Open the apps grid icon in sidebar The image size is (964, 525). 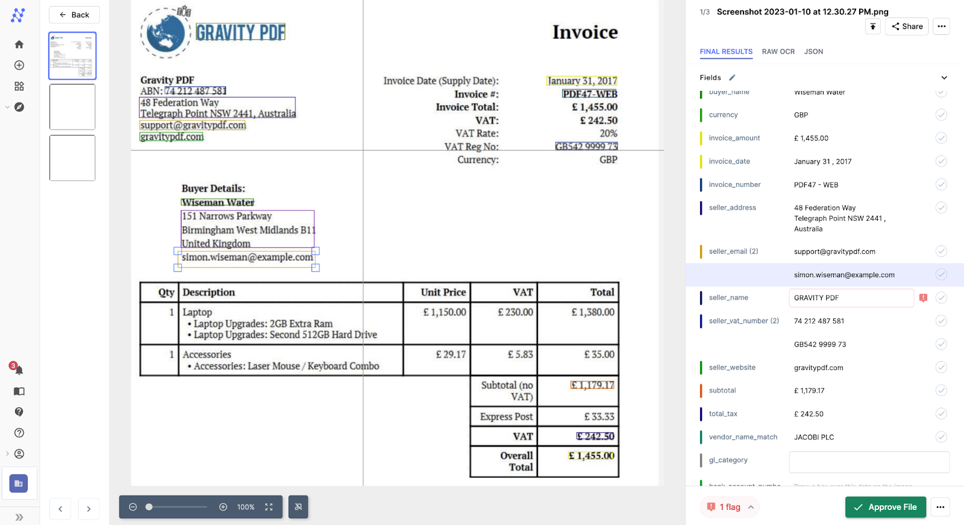click(19, 86)
